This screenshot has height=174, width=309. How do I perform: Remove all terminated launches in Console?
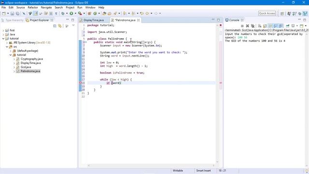click(253, 26)
